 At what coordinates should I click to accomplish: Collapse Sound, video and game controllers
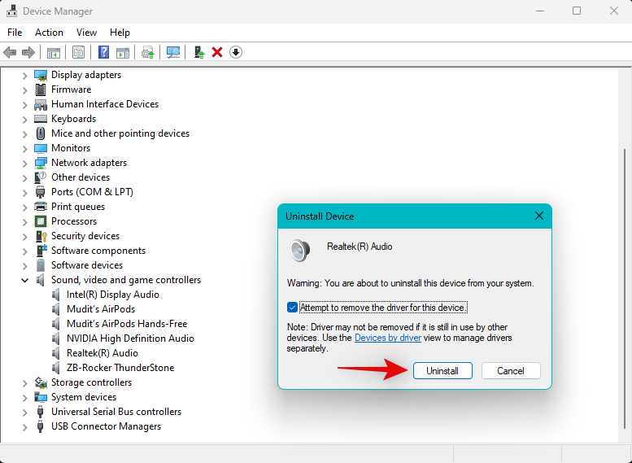pyautogui.click(x=24, y=280)
